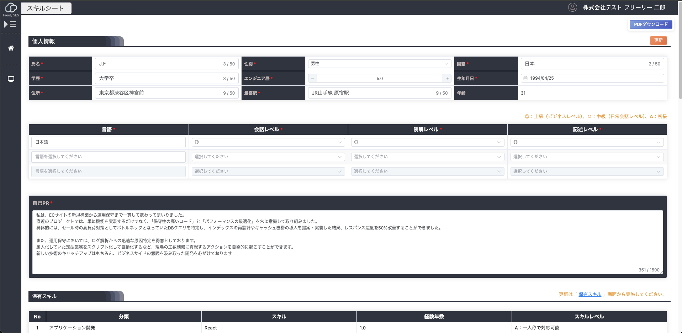
Task: Click the 最寄駅 station input field
Action: coord(372,93)
